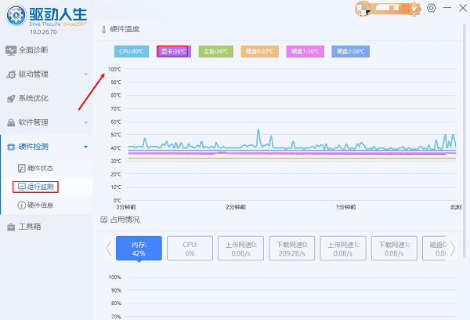The image size is (470, 320).
Task: Click the 系统优化 rocket icon
Action: (11, 99)
